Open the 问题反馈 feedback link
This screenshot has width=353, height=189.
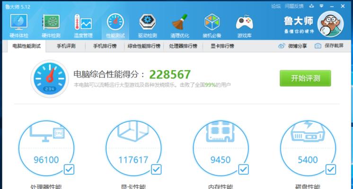point(294,6)
